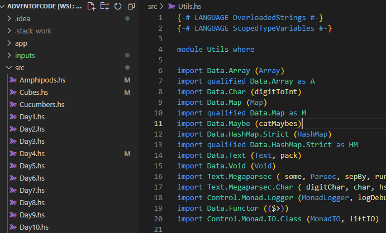
Task: Click catMaybes on line 11
Action: [278, 124]
